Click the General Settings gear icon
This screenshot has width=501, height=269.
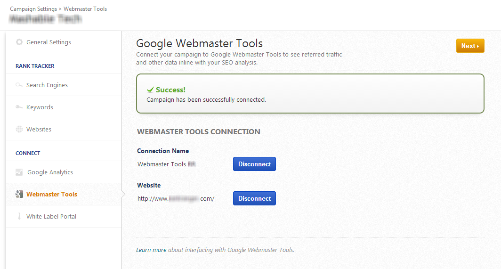coord(19,42)
